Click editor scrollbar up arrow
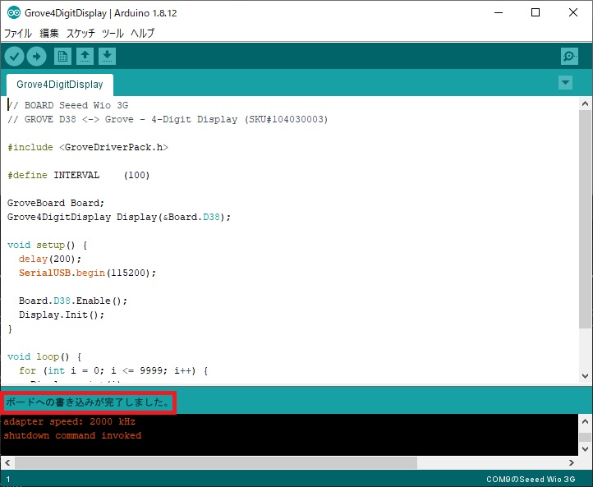Image resolution: width=593 pixels, height=487 pixels. point(585,103)
